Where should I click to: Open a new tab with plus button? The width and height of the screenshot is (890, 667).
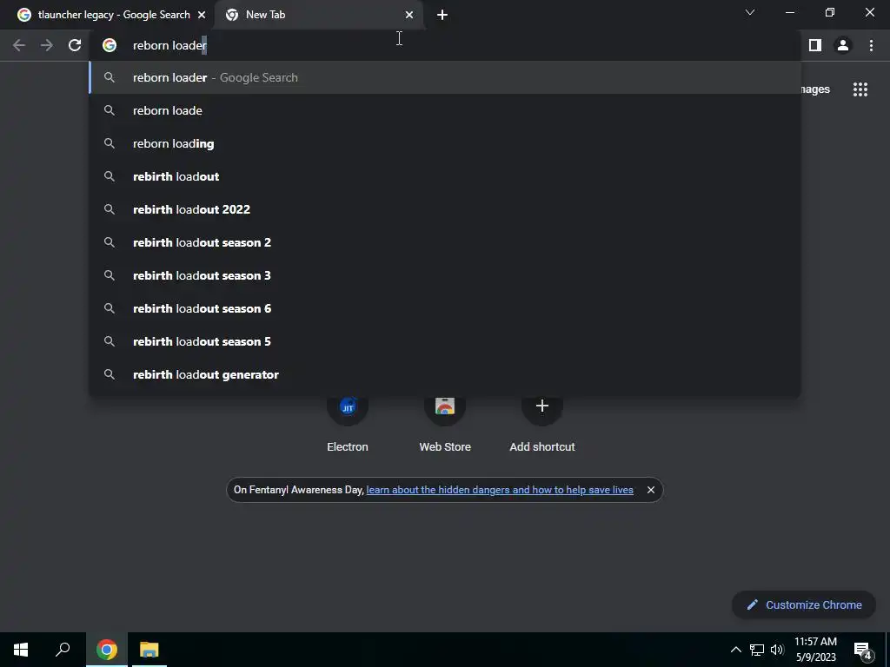(x=442, y=15)
